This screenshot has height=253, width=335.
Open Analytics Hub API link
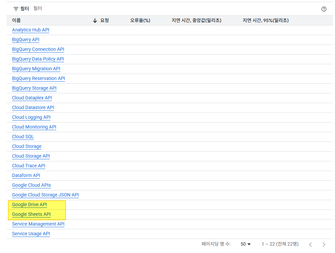pyautogui.click(x=30, y=30)
